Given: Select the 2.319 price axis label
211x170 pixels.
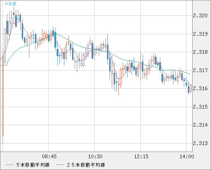Looking at the screenshot, I should coord(200,34).
